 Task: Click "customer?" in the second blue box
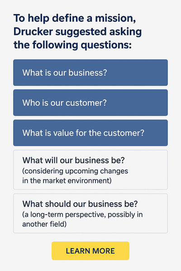tap(86, 103)
